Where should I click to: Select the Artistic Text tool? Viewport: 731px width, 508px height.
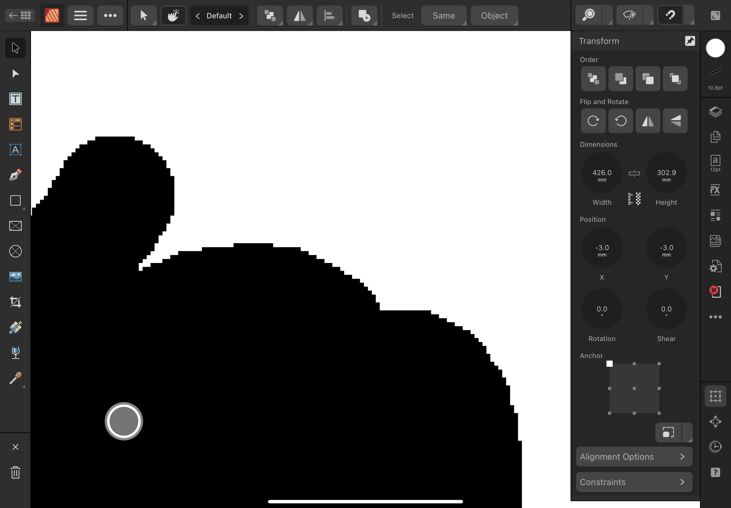click(x=15, y=150)
